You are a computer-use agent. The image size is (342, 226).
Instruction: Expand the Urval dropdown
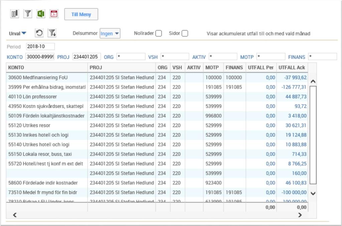[x=17, y=34]
